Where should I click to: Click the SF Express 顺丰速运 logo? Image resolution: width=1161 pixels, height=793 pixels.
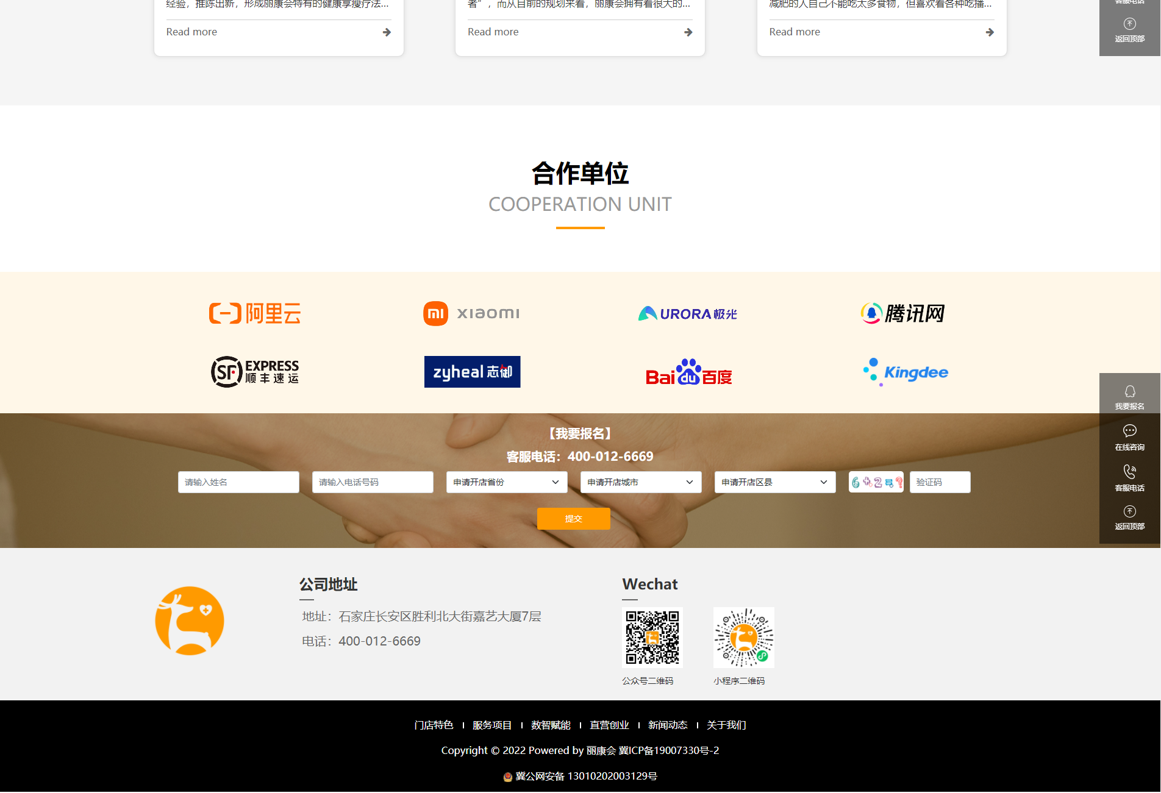click(255, 372)
